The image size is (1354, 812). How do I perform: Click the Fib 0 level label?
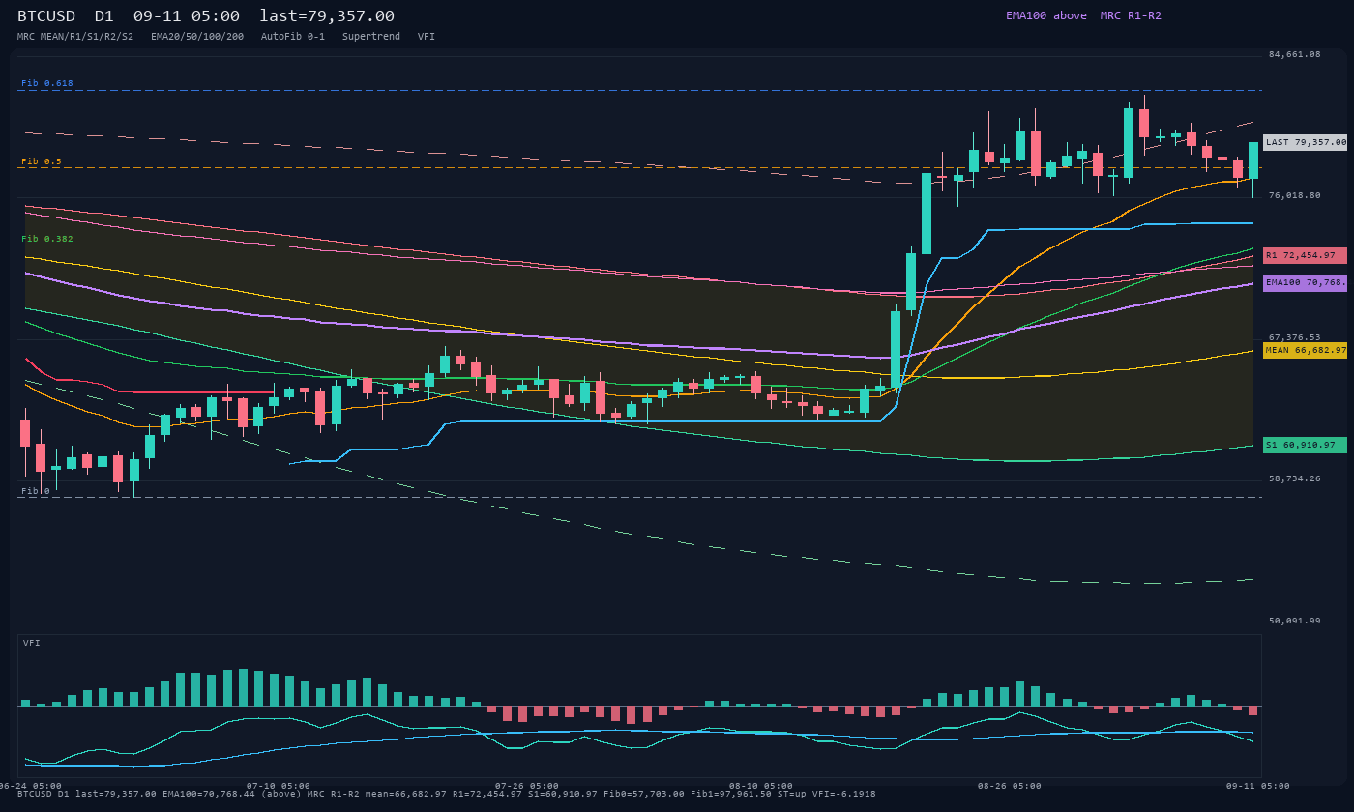(x=36, y=491)
